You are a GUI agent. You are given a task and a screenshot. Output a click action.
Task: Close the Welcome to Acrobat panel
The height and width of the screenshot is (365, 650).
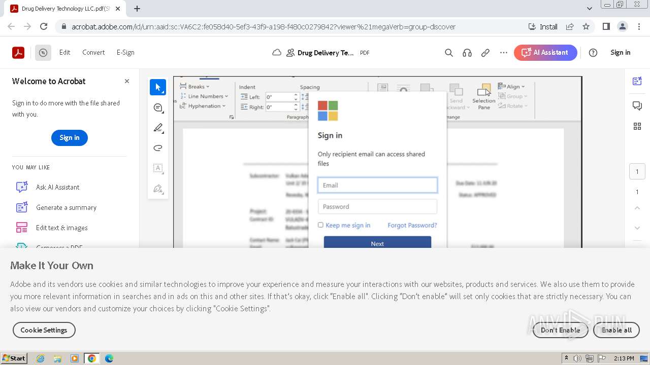127,81
